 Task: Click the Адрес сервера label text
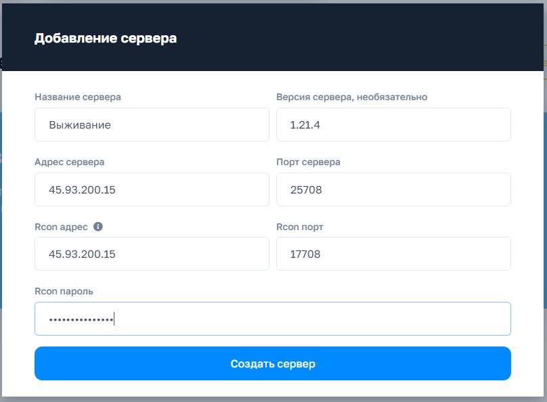point(69,162)
